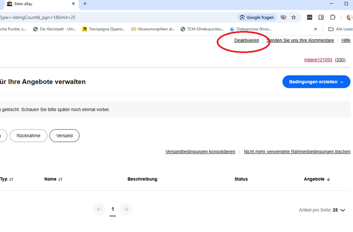The image size is (353, 232).
Task: Select the Versand filter tab
Action: pos(64,136)
